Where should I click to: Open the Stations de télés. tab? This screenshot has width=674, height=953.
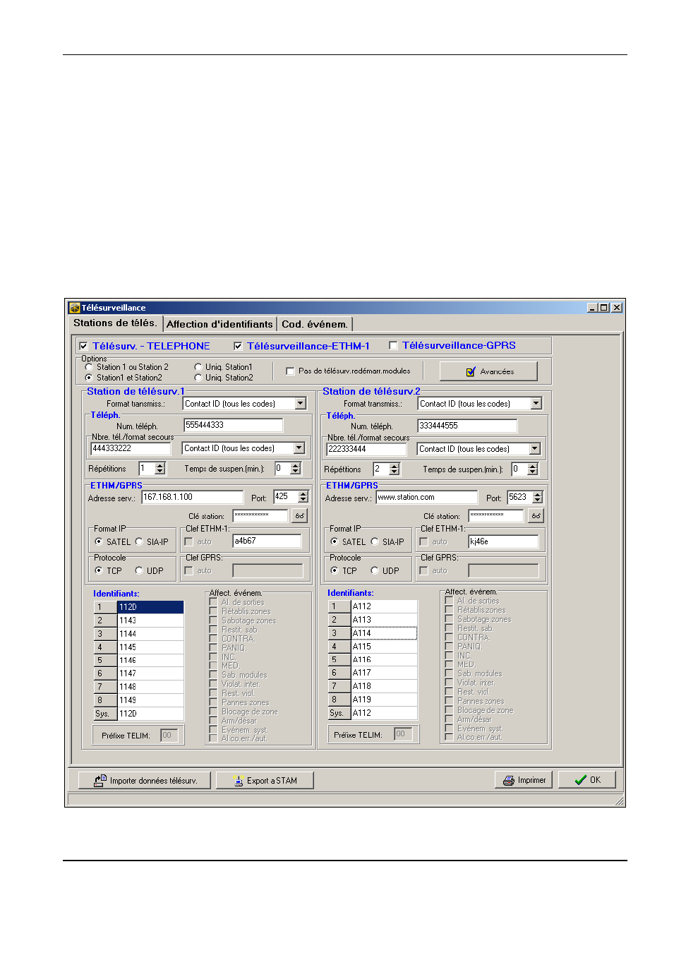115,323
